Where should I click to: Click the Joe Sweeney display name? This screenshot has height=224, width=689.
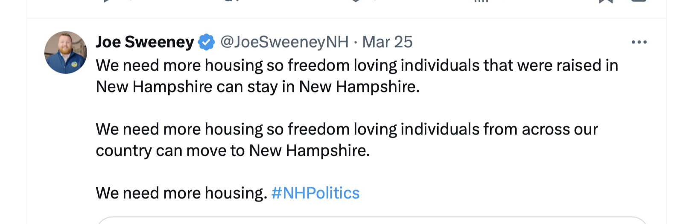coord(145,42)
